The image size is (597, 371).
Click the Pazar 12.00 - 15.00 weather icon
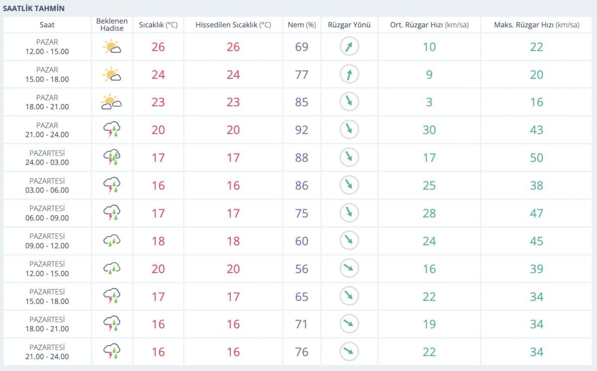coord(112,47)
